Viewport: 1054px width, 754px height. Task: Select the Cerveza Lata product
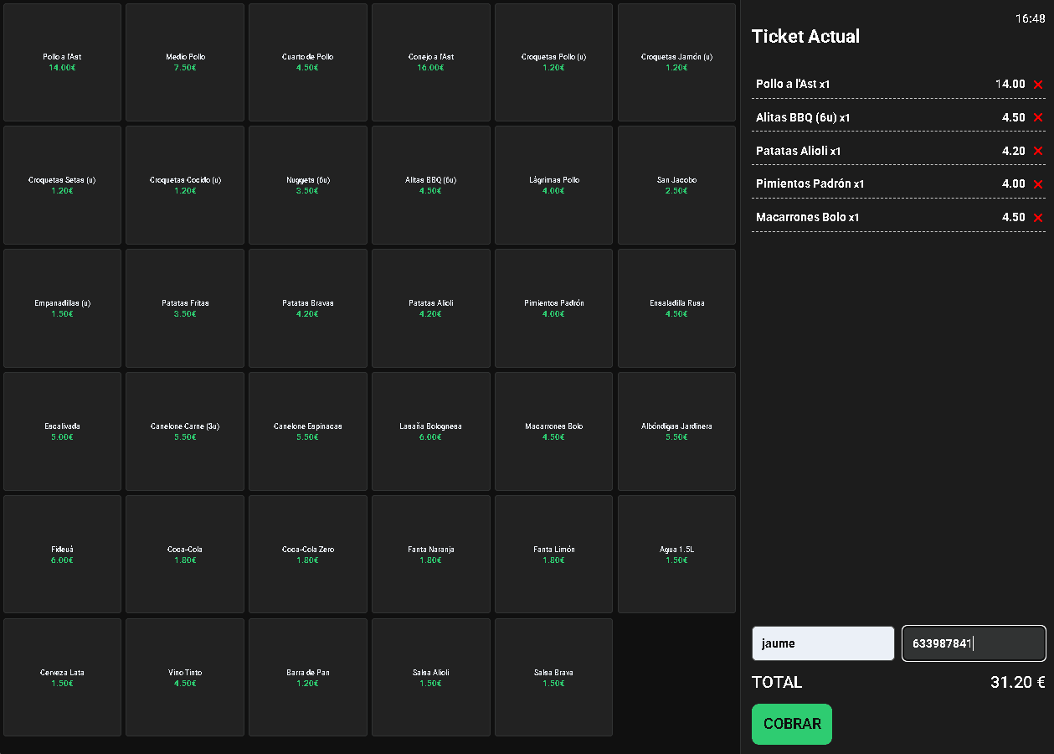63,677
